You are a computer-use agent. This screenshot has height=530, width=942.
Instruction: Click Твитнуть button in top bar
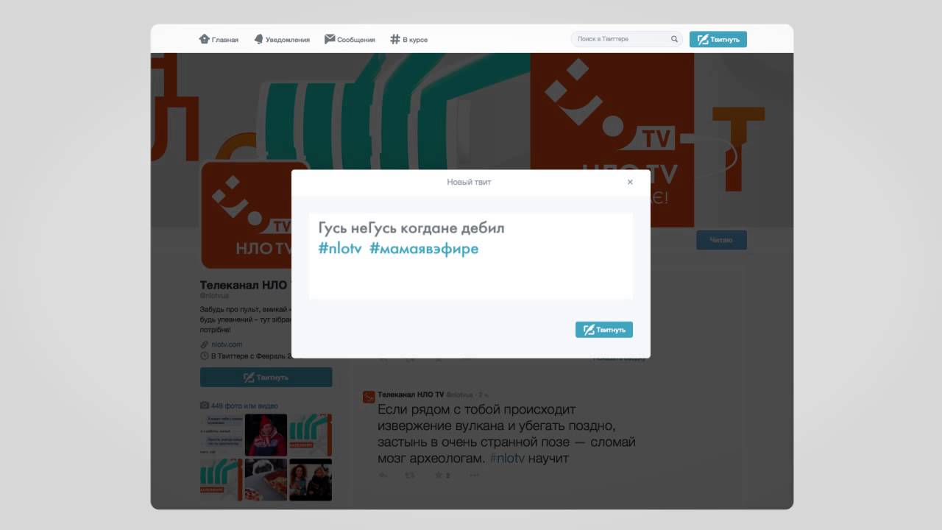[x=718, y=39]
